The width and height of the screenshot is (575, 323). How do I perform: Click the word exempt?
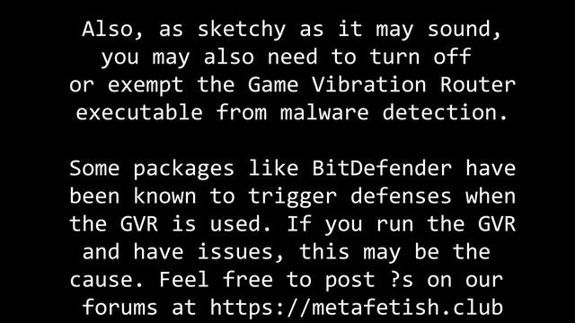146,85
